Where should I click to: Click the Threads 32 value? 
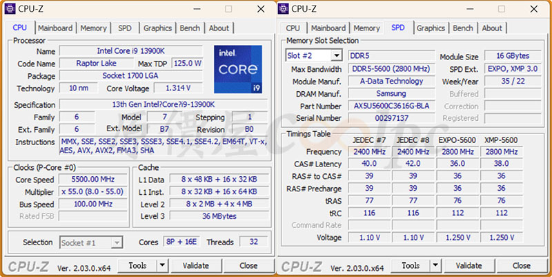coord(253,242)
